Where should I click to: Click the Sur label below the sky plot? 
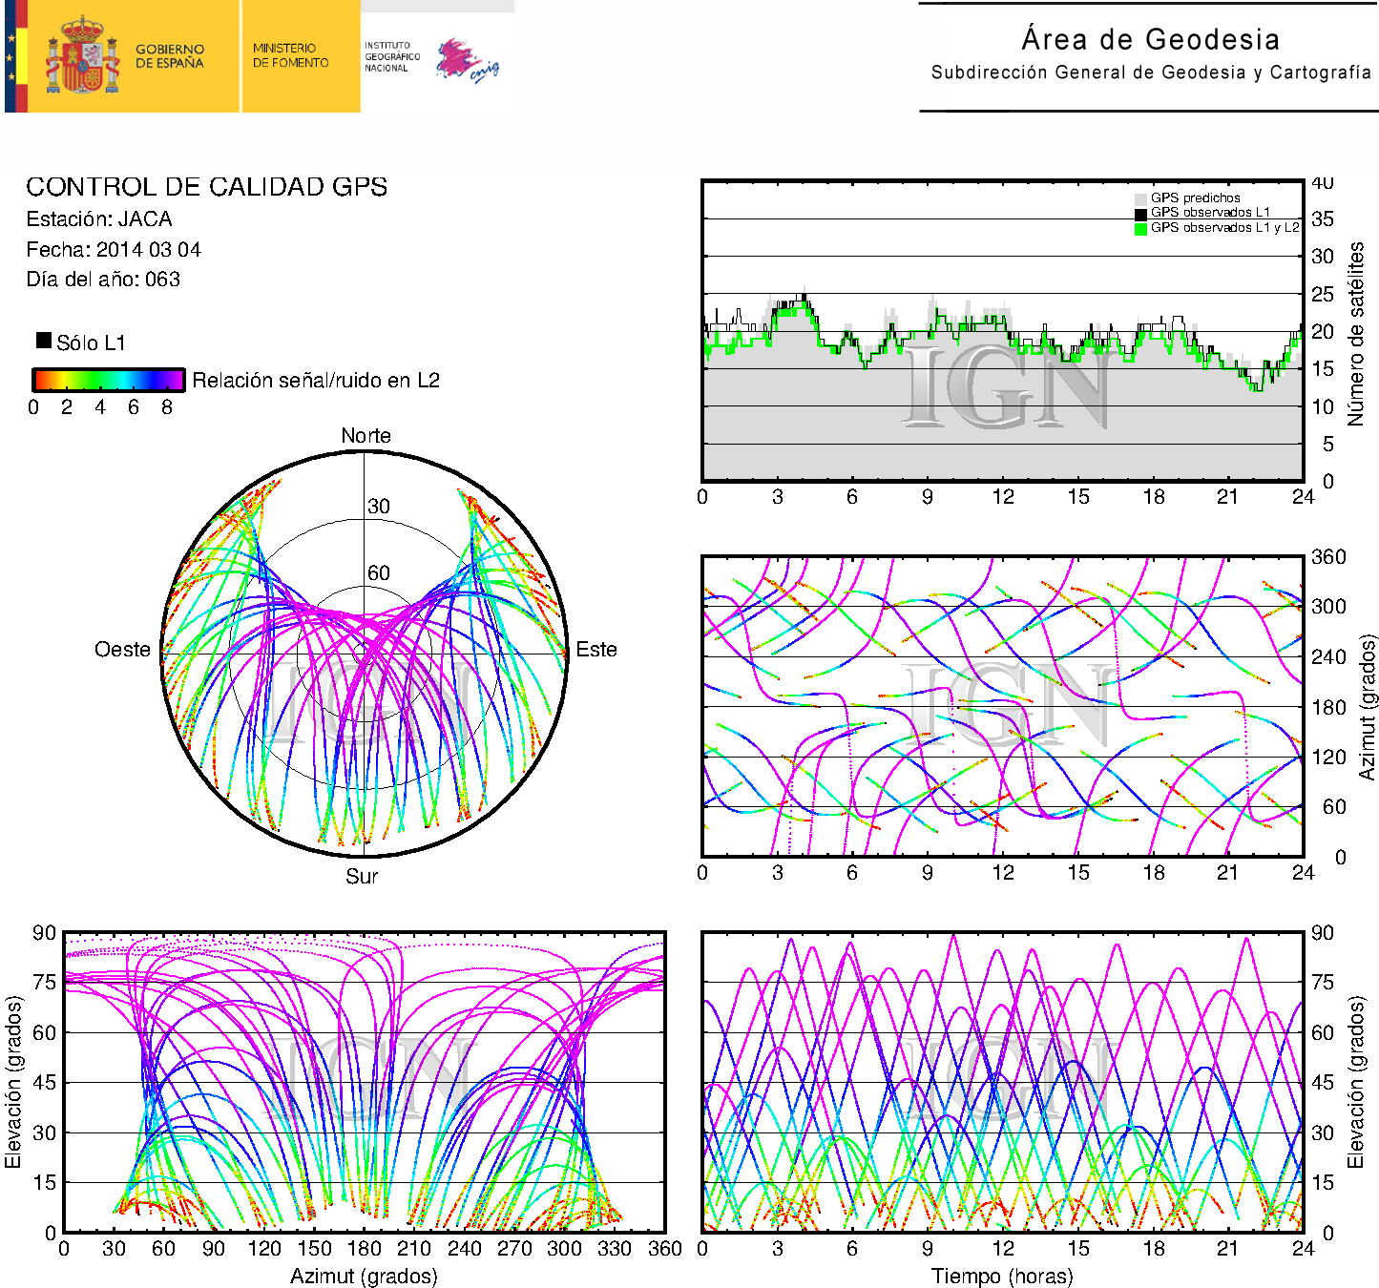362,876
